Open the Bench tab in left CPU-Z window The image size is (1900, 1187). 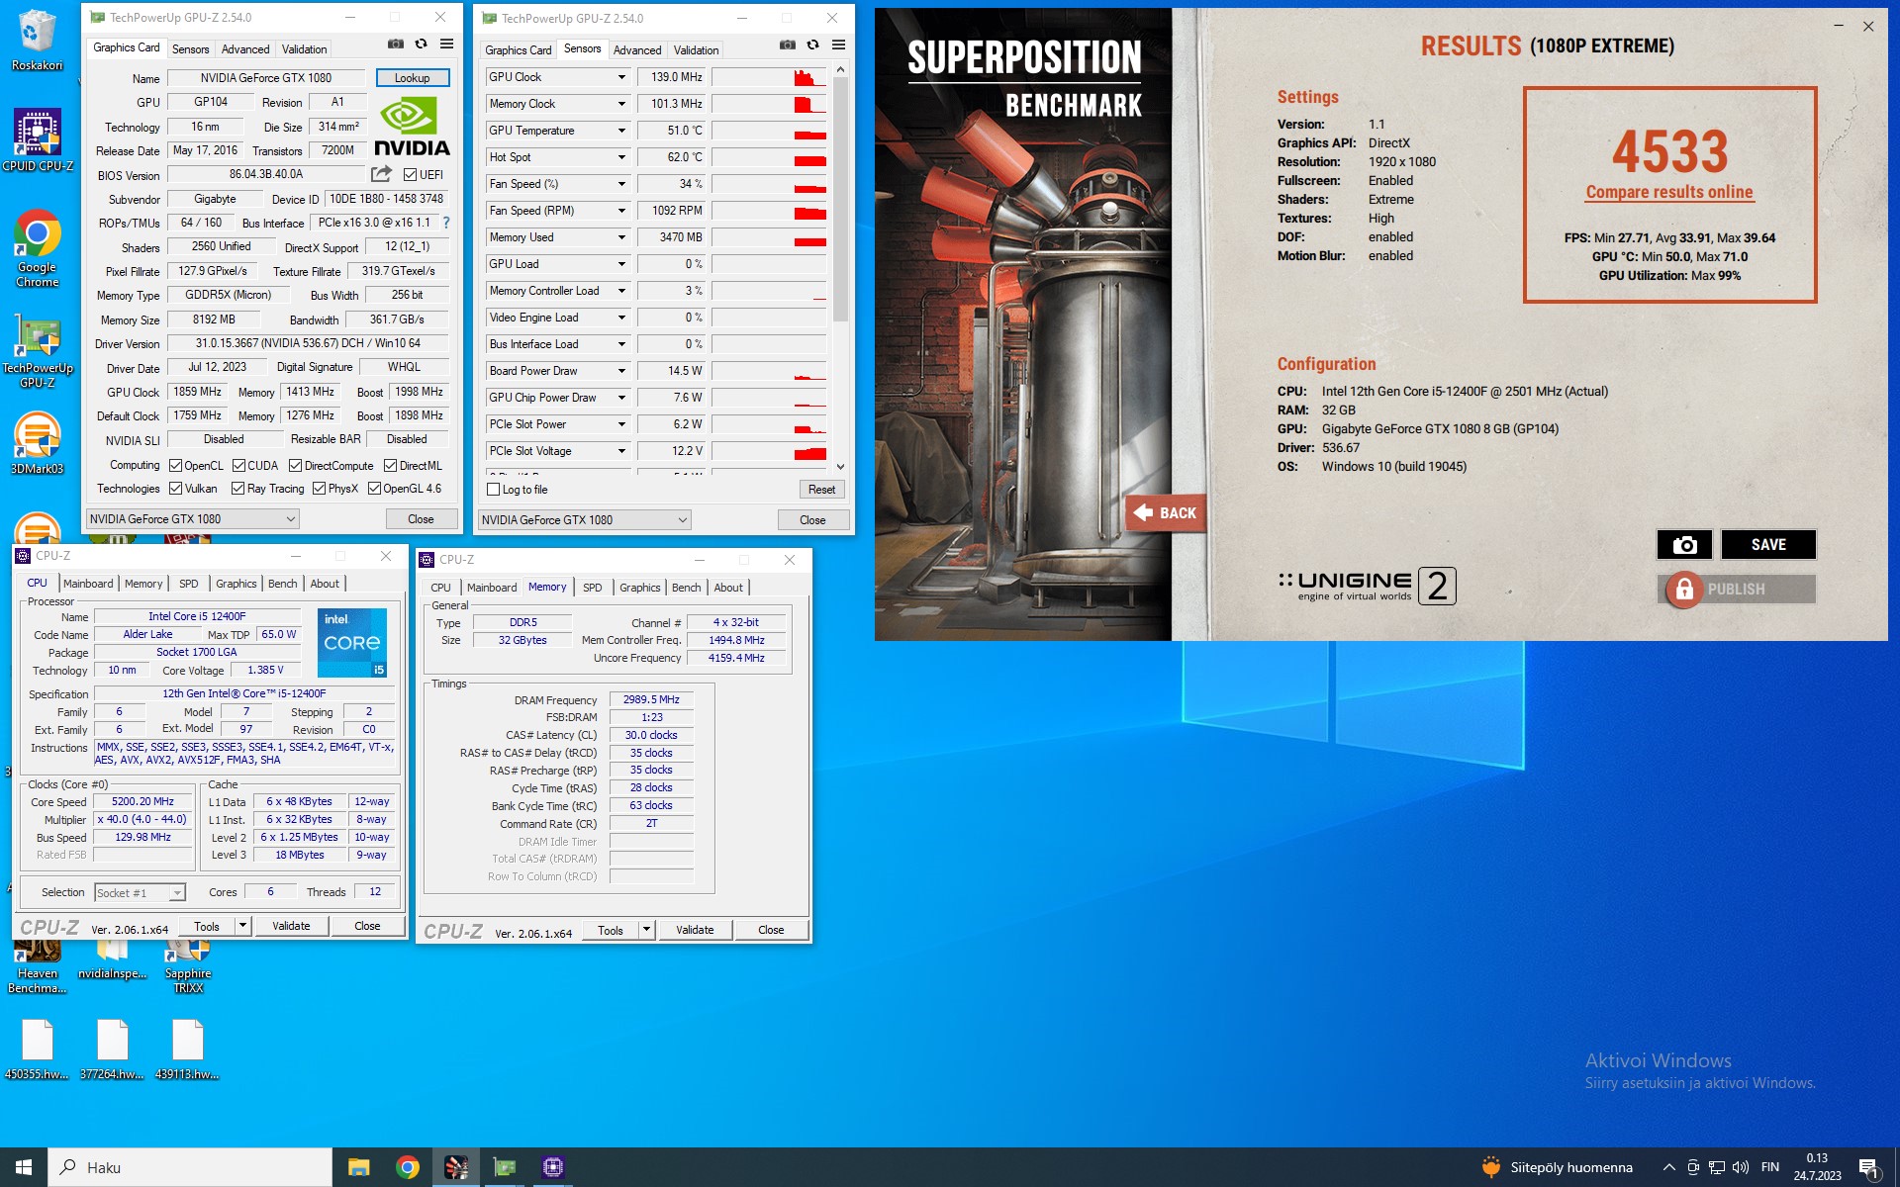(282, 584)
